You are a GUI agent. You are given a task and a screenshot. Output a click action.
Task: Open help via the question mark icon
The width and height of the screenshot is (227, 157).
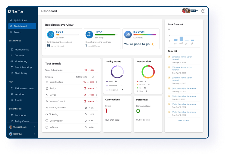pyautogui.click(x=203, y=11)
